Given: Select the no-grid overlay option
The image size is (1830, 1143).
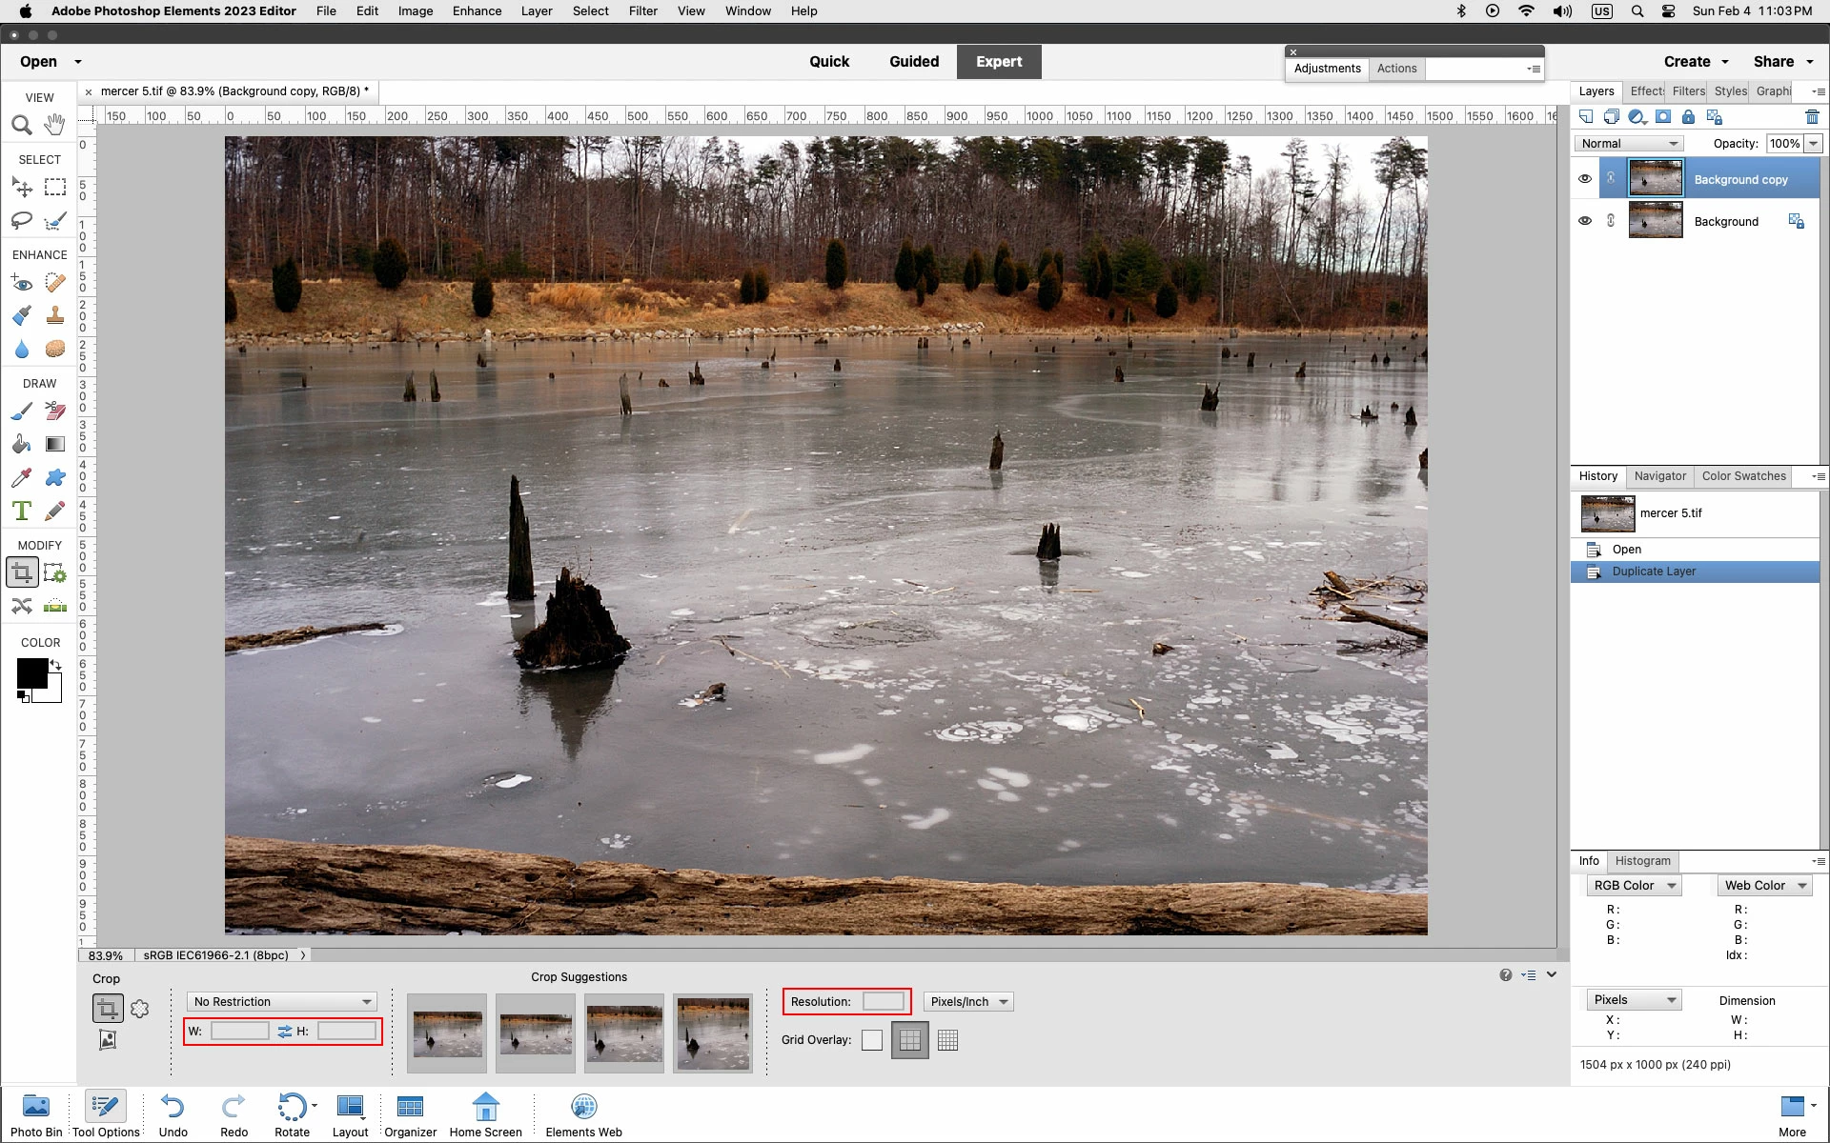Looking at the screenshot, I should (x=871, y=1040).
